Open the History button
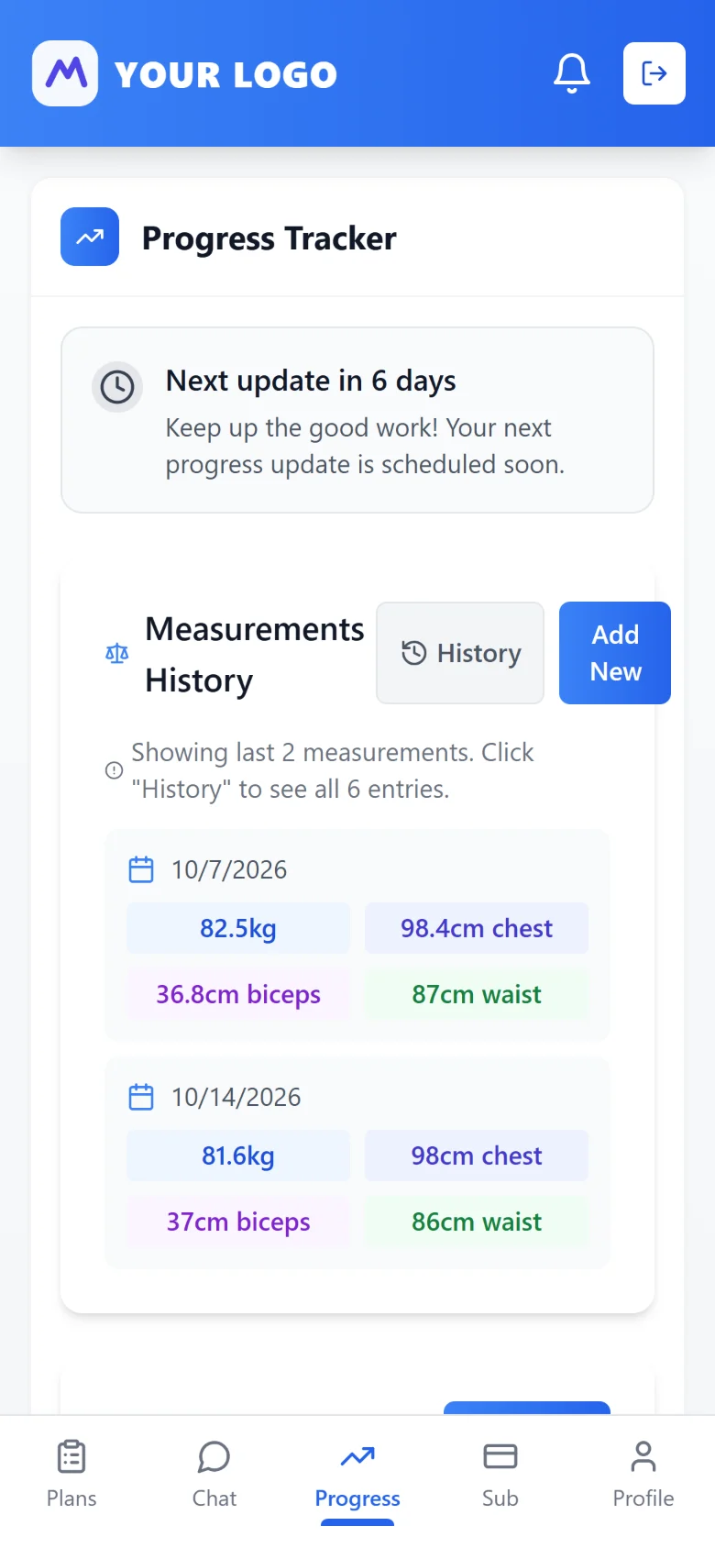Screen dimensions: 715x1548 coord(460,653)
